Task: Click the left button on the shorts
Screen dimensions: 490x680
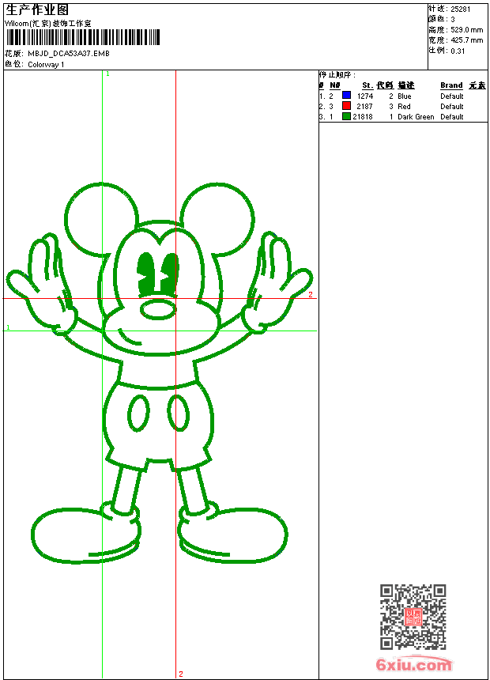Action: tap(138, 413)
